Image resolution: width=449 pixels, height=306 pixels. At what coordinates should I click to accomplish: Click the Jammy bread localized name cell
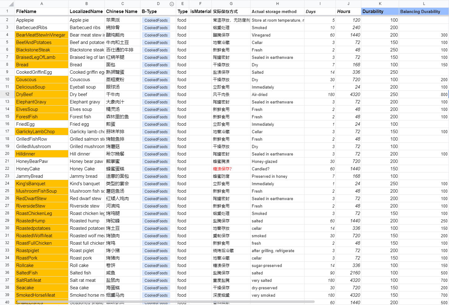[87, 176]
